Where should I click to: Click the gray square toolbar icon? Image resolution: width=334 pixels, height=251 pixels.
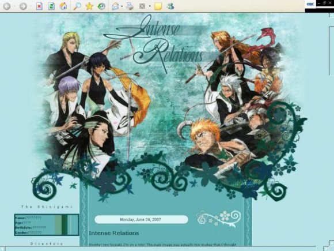142,6
